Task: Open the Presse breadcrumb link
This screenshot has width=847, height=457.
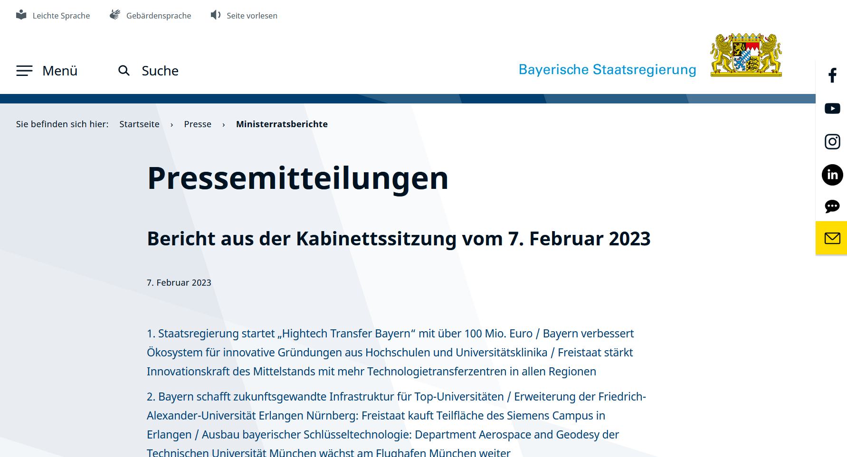Action: pyautogui.click(x=198, y=124)
